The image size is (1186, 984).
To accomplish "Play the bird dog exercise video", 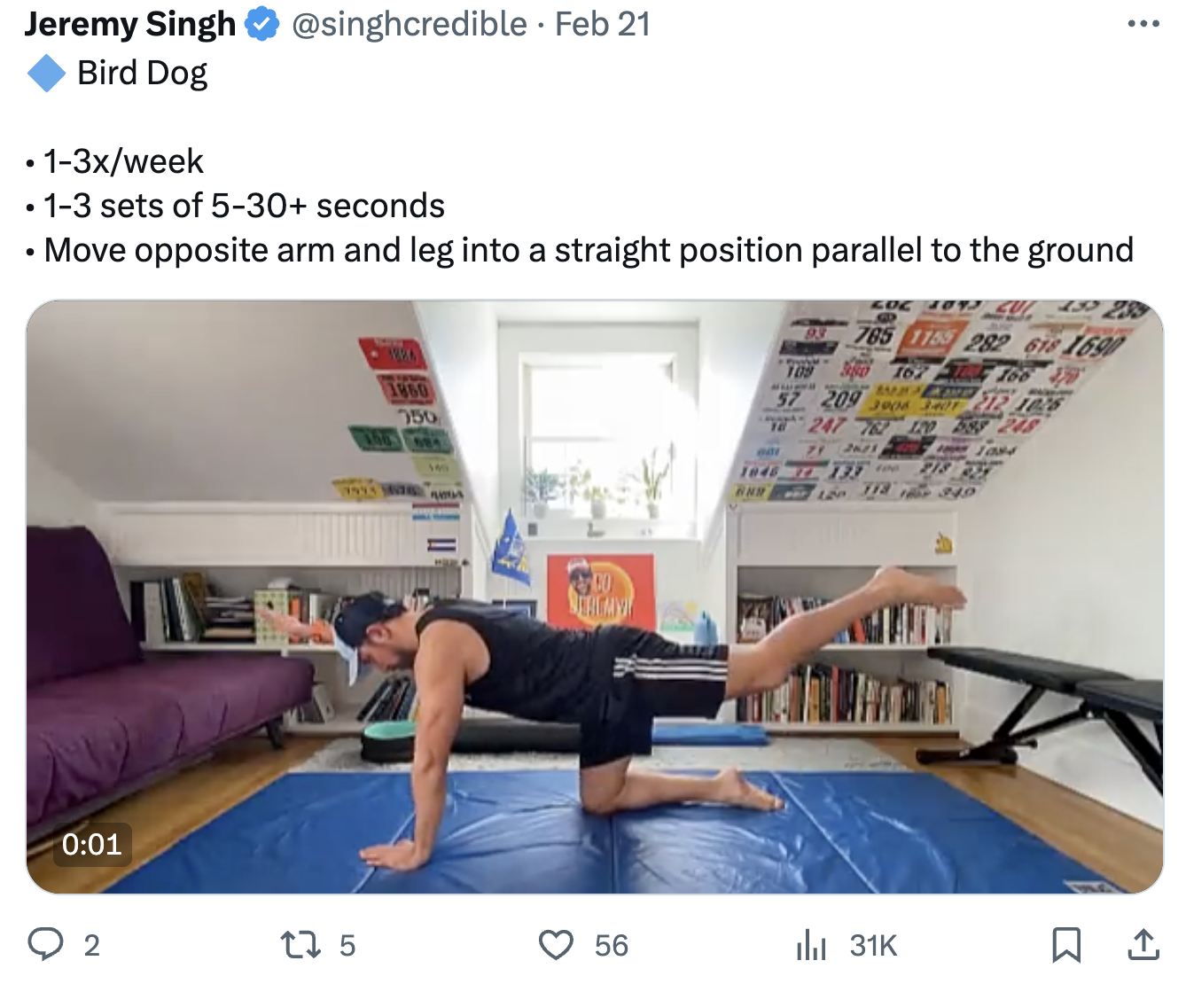I will (594, 597).
